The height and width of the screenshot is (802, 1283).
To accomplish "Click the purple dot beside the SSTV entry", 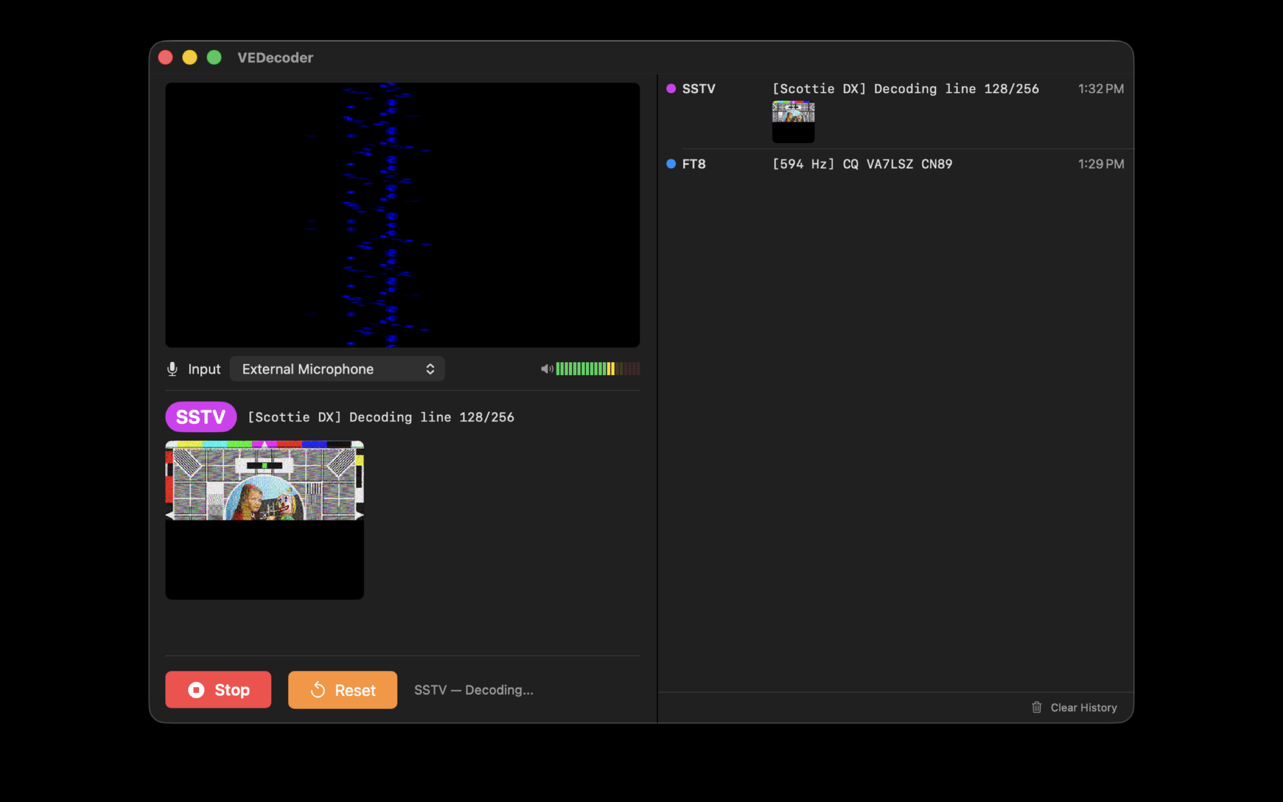I will (x=670, y=89).
